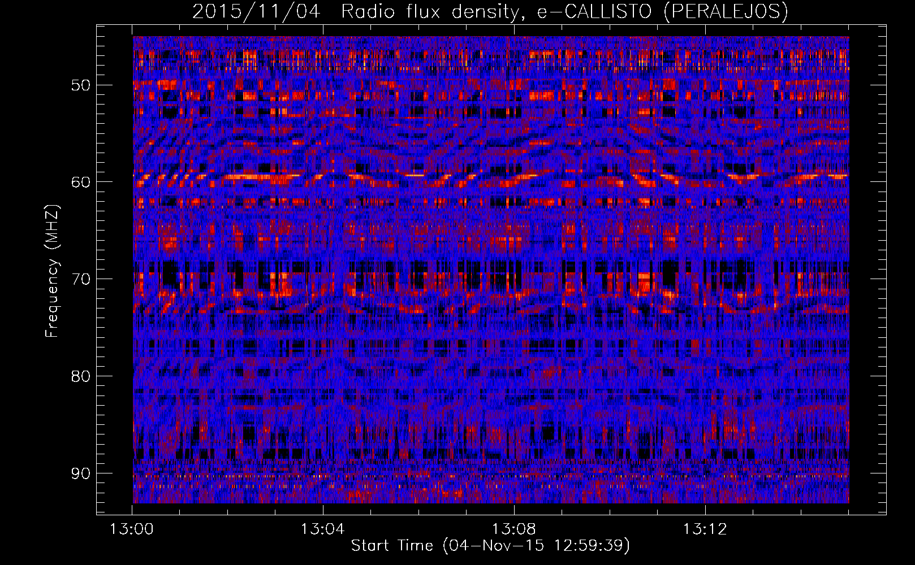Click the 13:12 time tick label
This screenshot has width=915, height=565.
[x=705, y=529]
